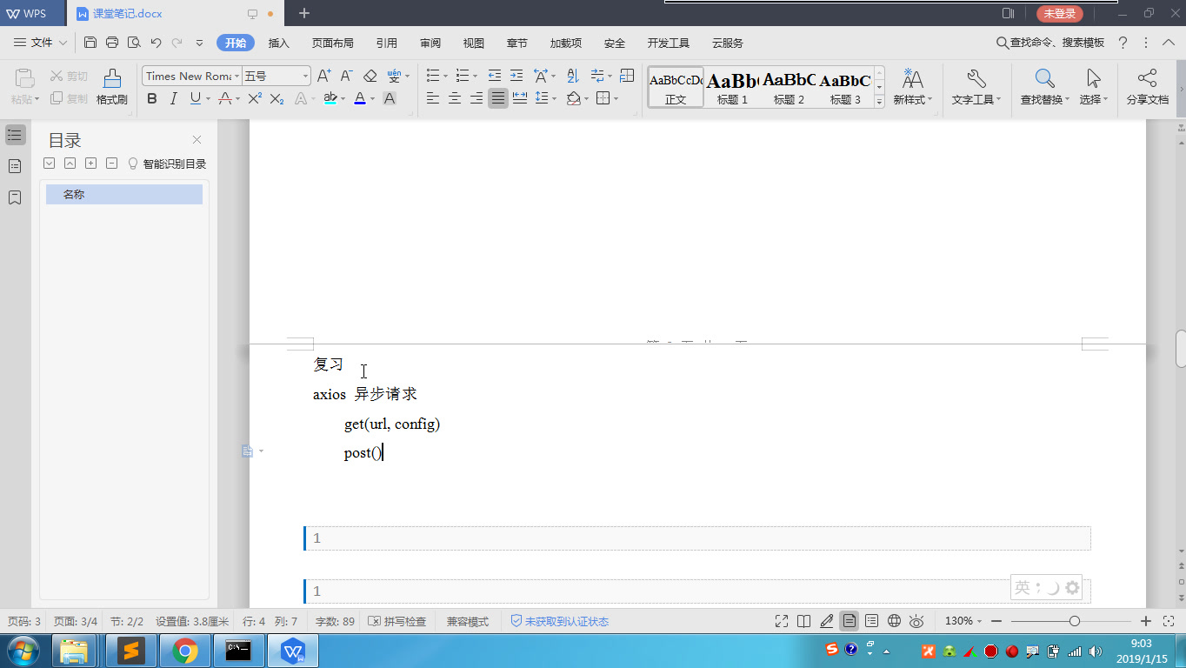1186x668 pixels.
Task: Open Find and Replace (查找替换)
Action: click(1044, 87)
